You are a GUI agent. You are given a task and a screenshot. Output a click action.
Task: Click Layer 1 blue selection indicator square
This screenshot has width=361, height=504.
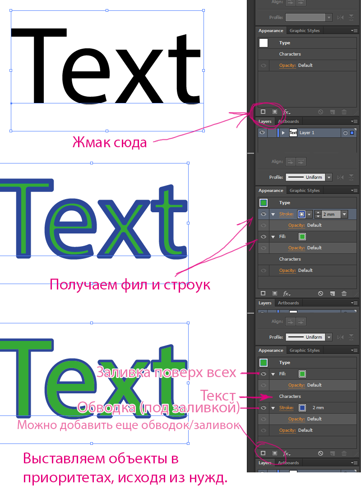click(x=352, y=133)
